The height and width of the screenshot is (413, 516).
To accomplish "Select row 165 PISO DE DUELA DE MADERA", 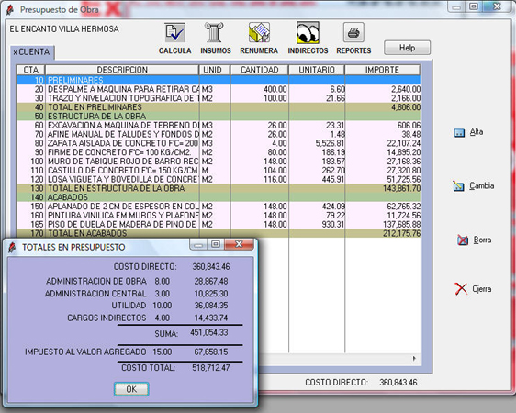I will (219, 224).
